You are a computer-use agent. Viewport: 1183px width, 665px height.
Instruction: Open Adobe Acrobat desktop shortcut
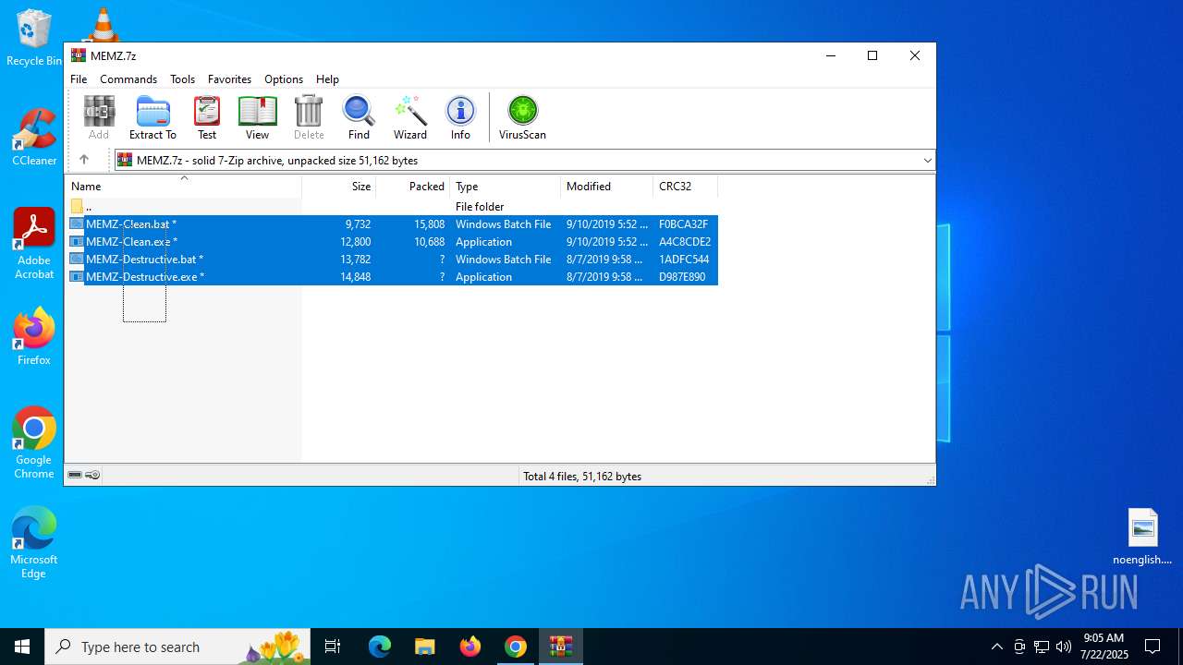click(34, 244)
